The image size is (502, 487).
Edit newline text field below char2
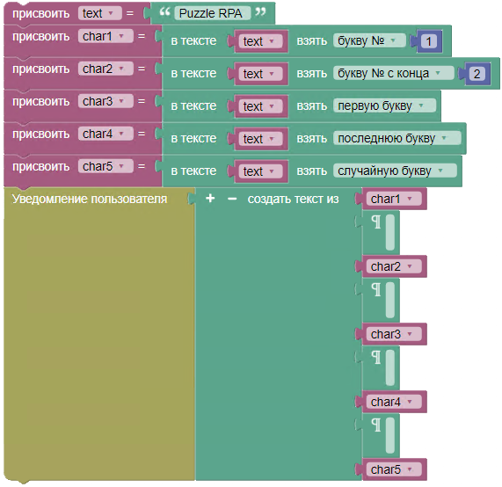pyautogui.click(x=390, y=300)
